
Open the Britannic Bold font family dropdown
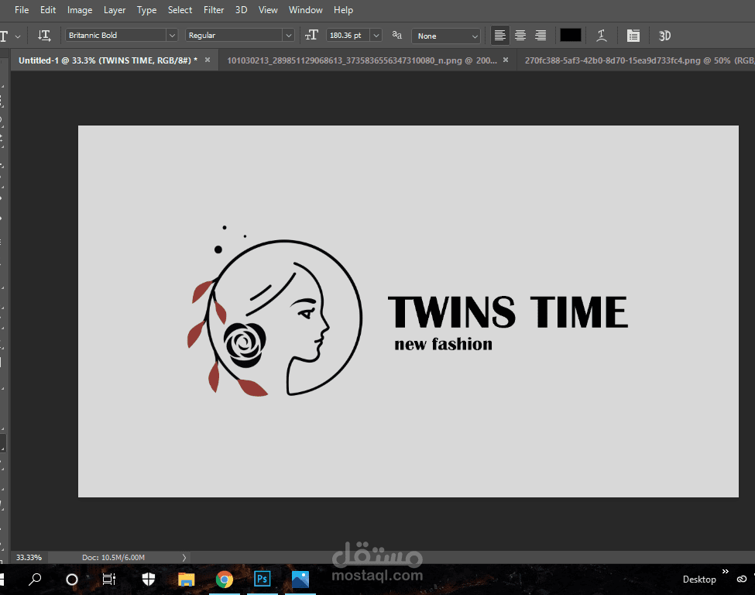171,36
